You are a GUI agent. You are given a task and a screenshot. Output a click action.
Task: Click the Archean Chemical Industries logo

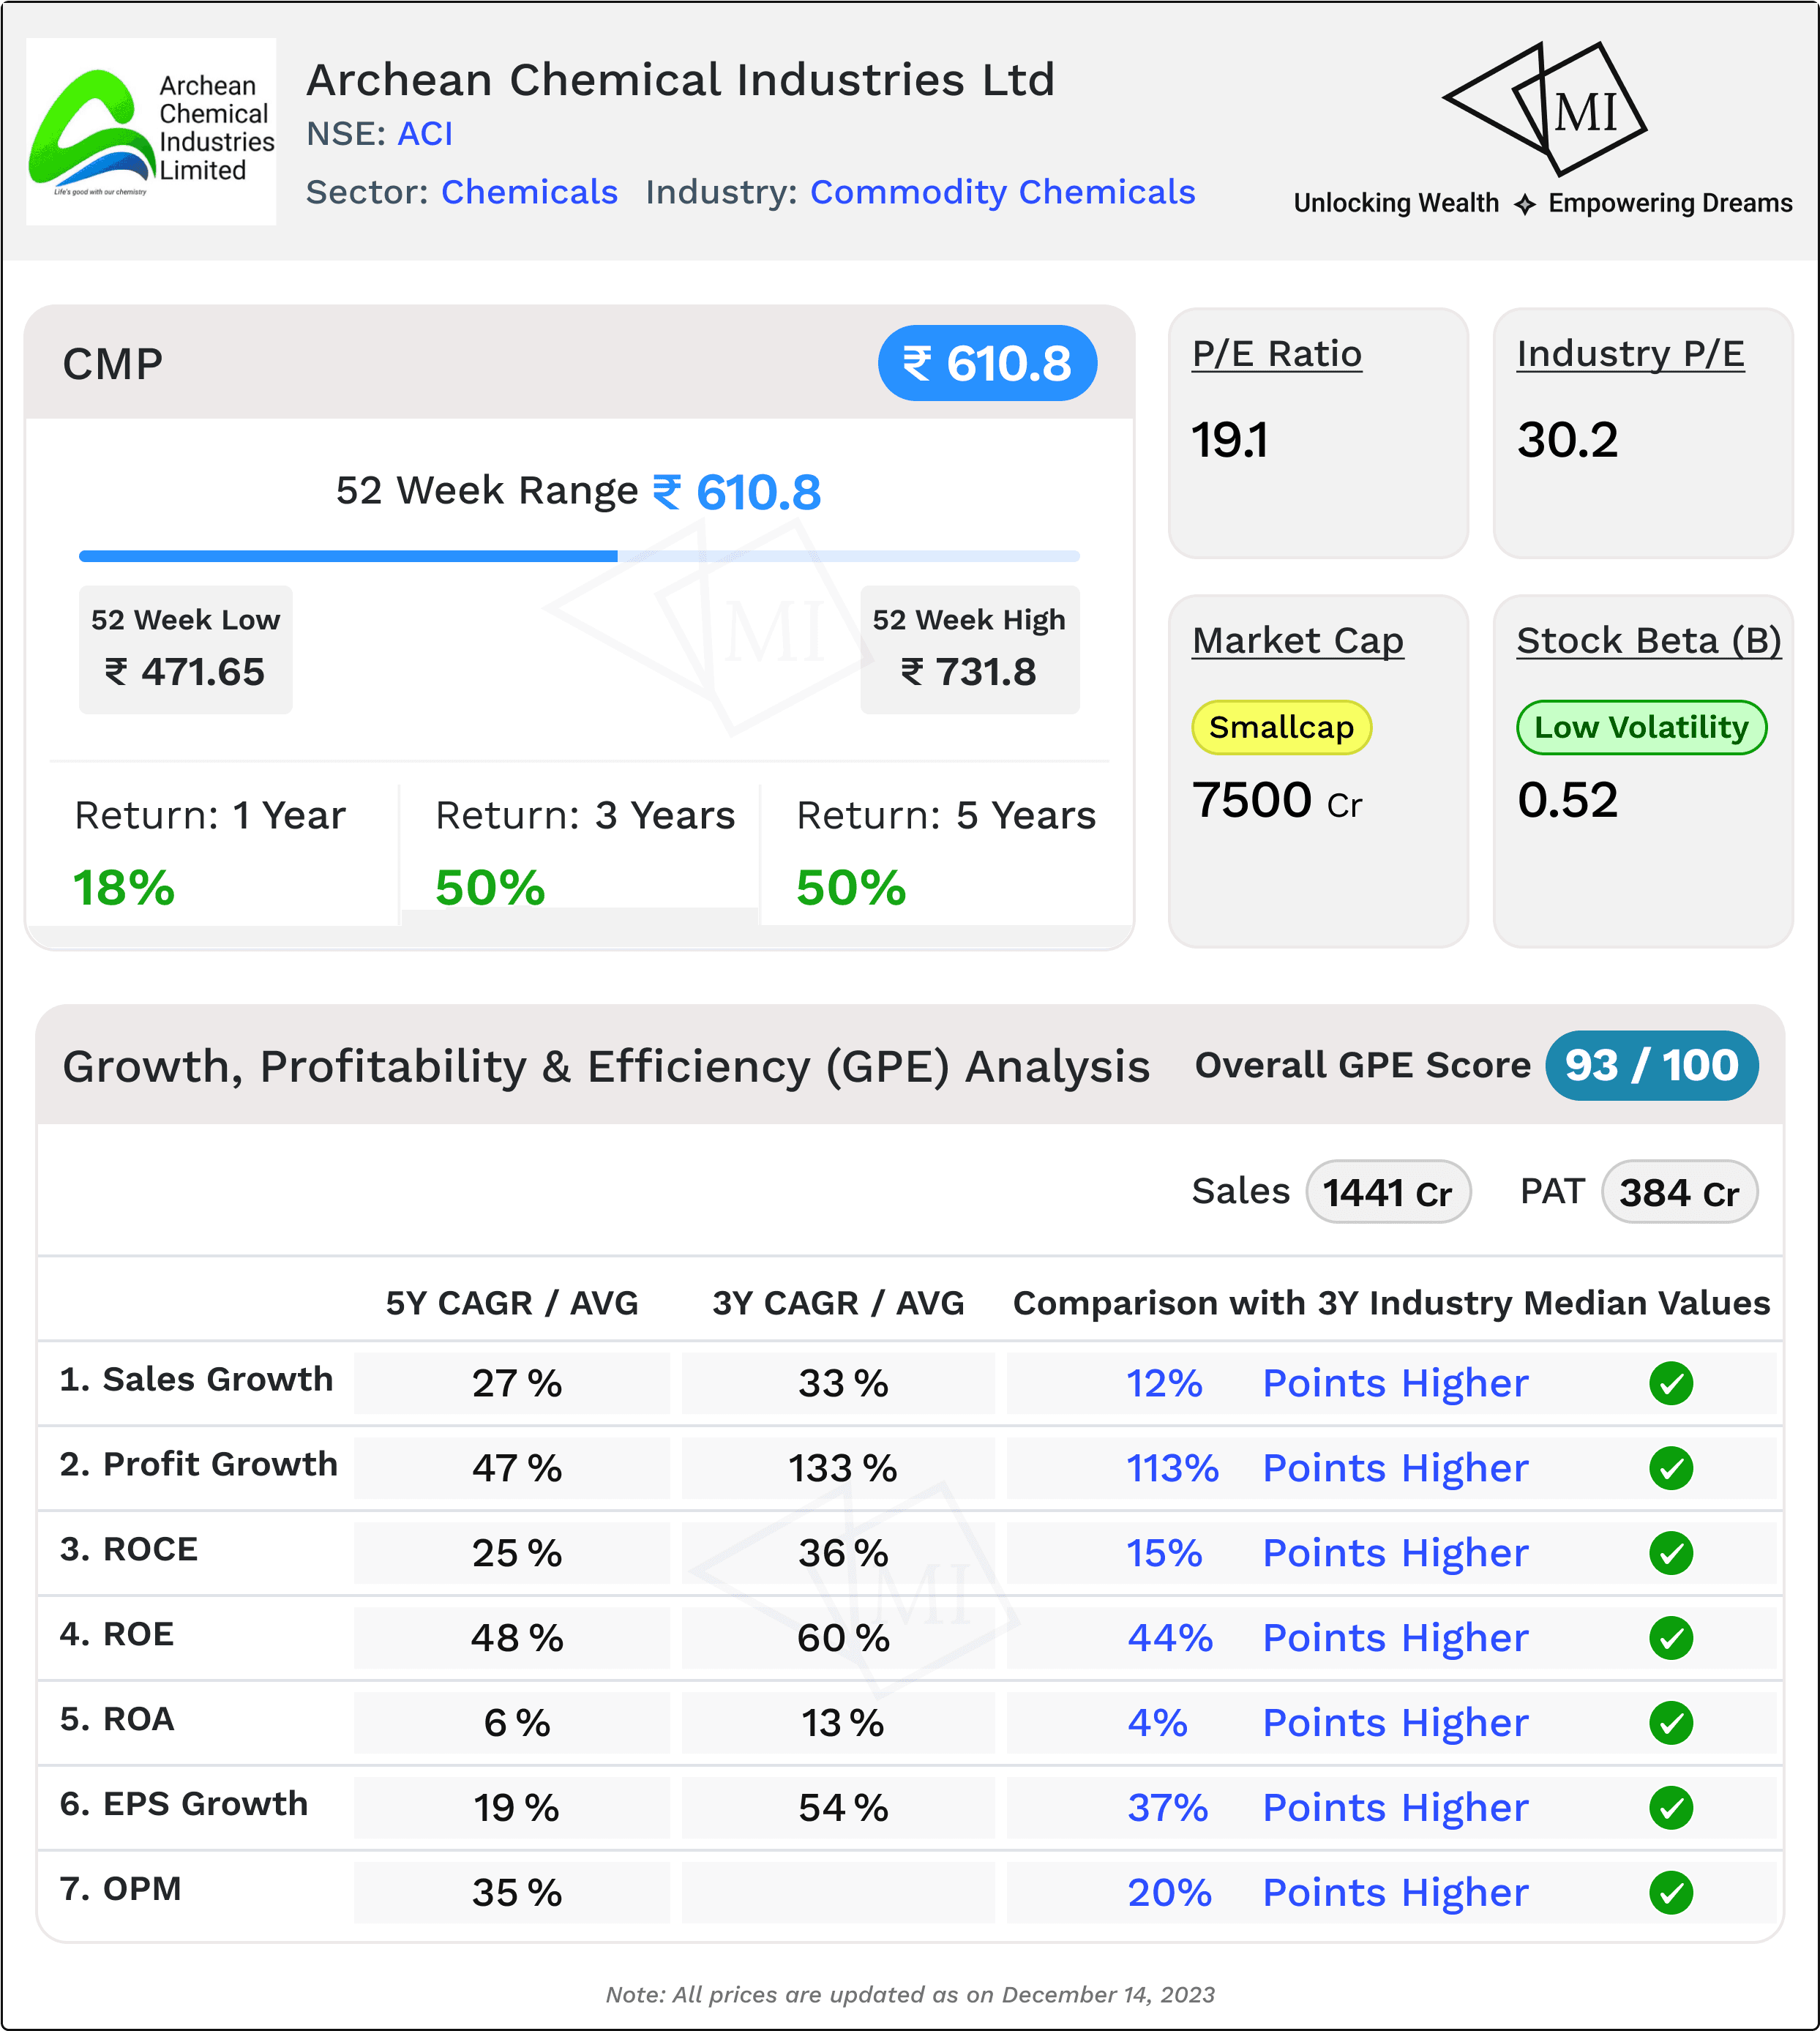click(151, 131)
